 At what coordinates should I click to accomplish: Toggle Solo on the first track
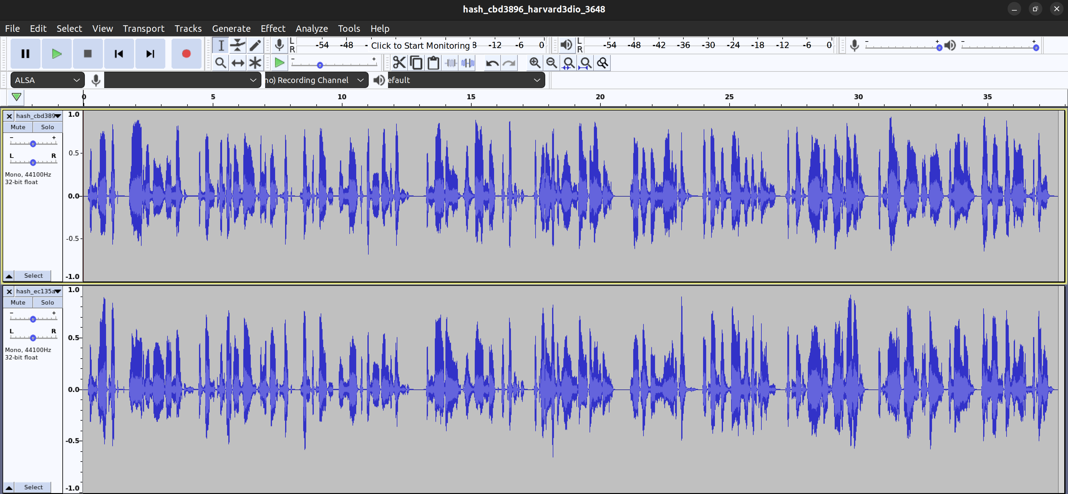(47, 127)
